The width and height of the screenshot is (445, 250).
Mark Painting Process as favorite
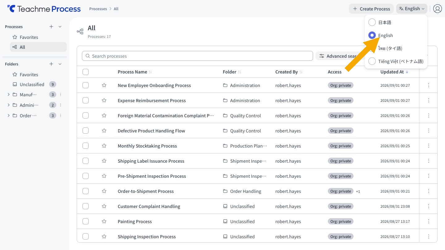point(104,221)
